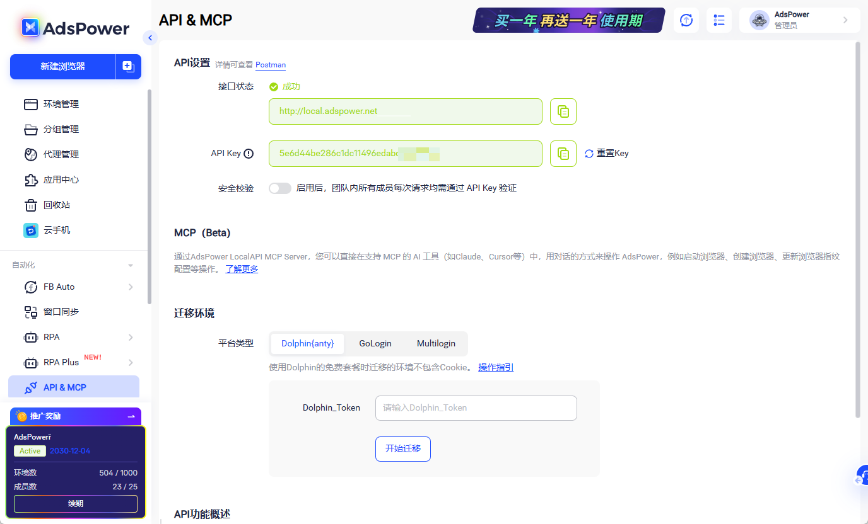Open the Postman documentation link
Screen dimensions: 868x524
271,65
